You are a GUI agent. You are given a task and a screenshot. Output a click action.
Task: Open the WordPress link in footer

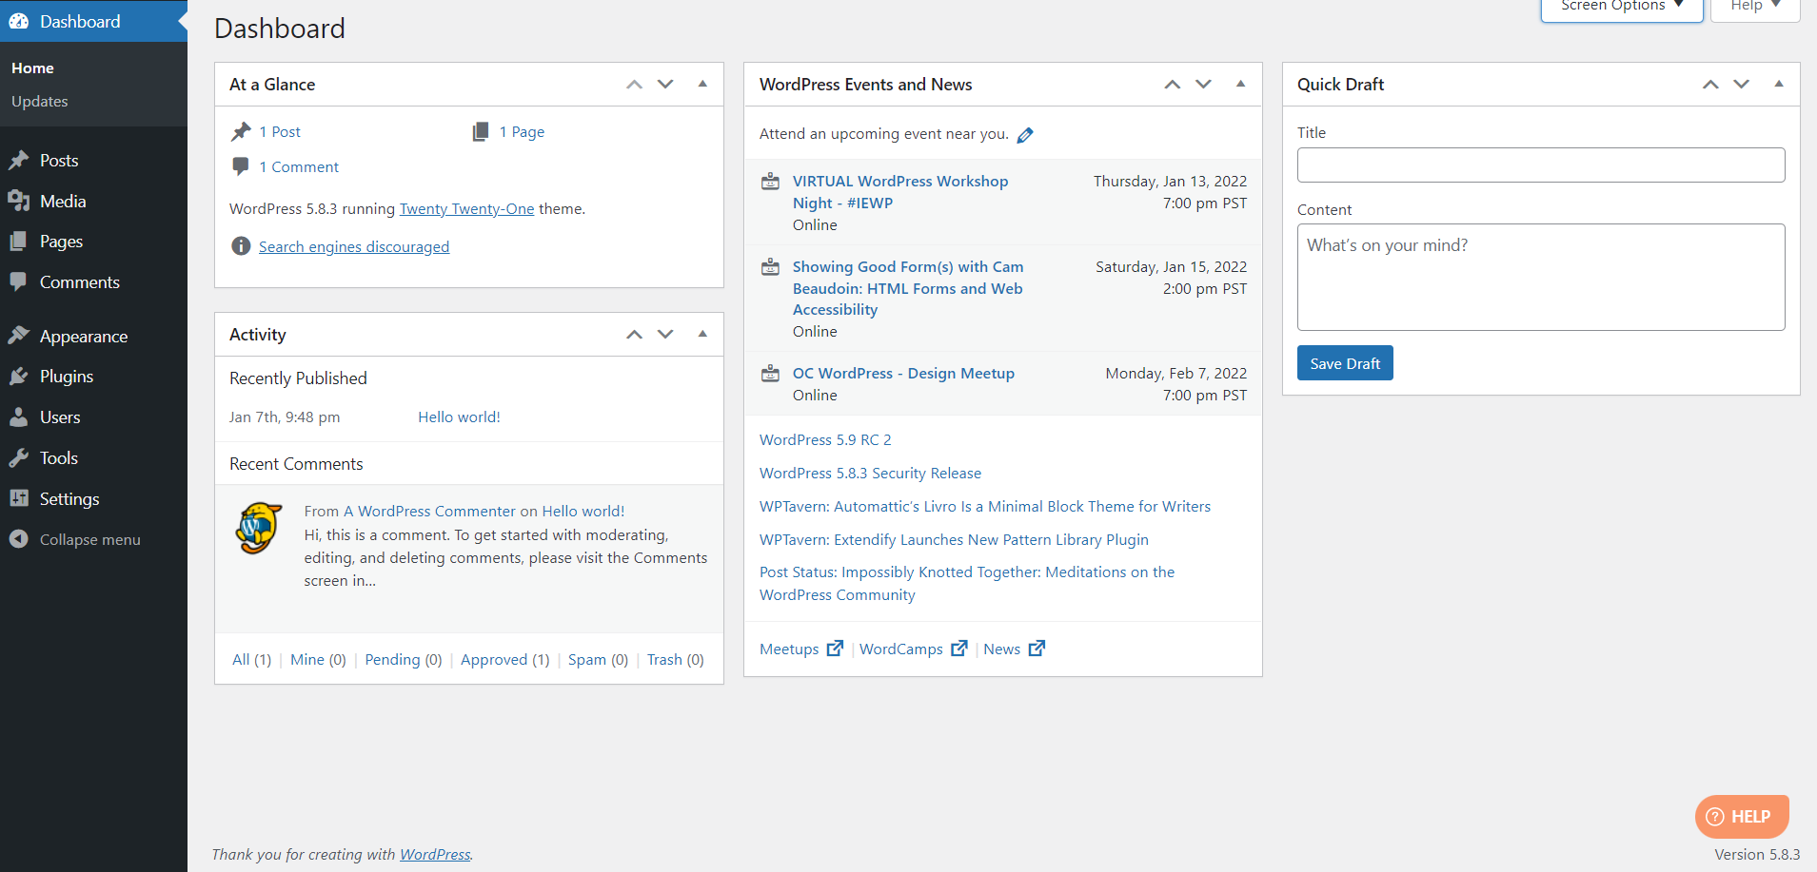tap(435, 855)
